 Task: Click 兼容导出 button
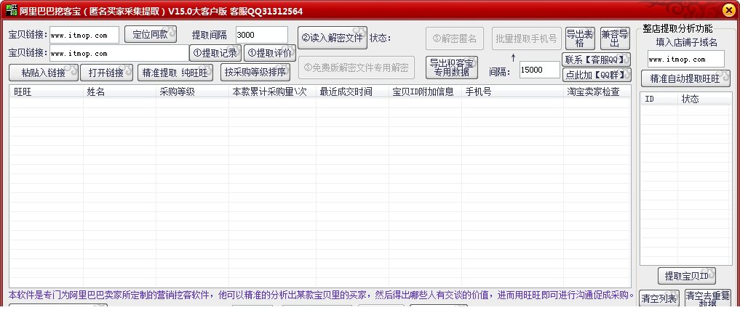tap(615, 38)
